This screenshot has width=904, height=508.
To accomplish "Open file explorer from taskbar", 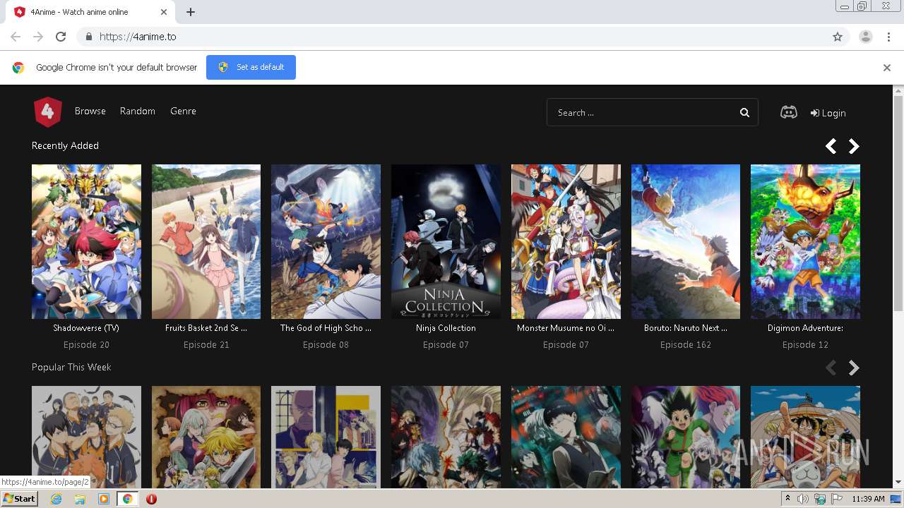I will point(80,499).
